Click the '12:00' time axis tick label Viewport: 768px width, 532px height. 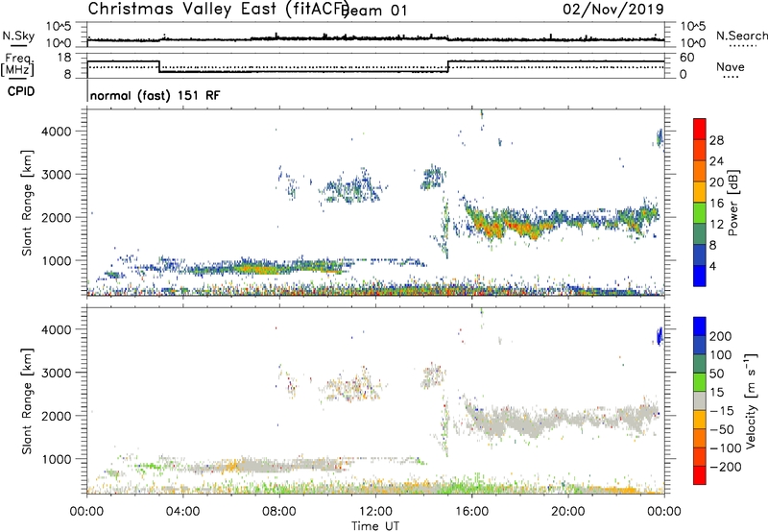point(375,512)
